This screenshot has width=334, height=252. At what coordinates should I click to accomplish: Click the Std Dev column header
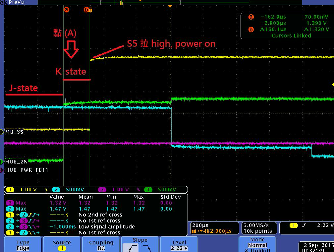tap(170, 197)
